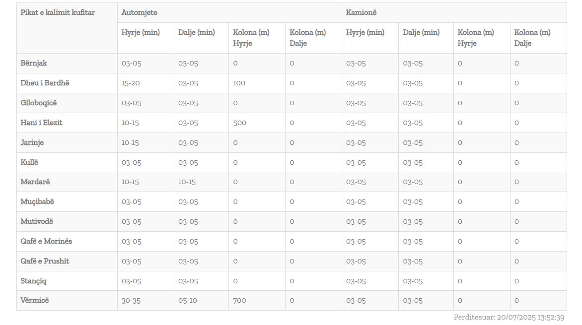Click the 30-35 entry time for Vërmicë
The width and height of the screenshot is (582, 325).
(131, 301)
